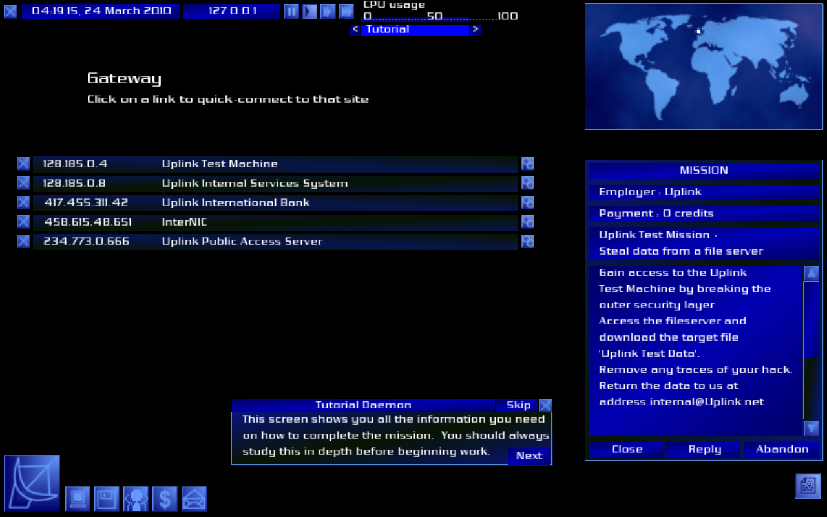Viewport: 827px width, 517px height.
Task: Click the Gateway heading
Action: [x=124, y=79]
